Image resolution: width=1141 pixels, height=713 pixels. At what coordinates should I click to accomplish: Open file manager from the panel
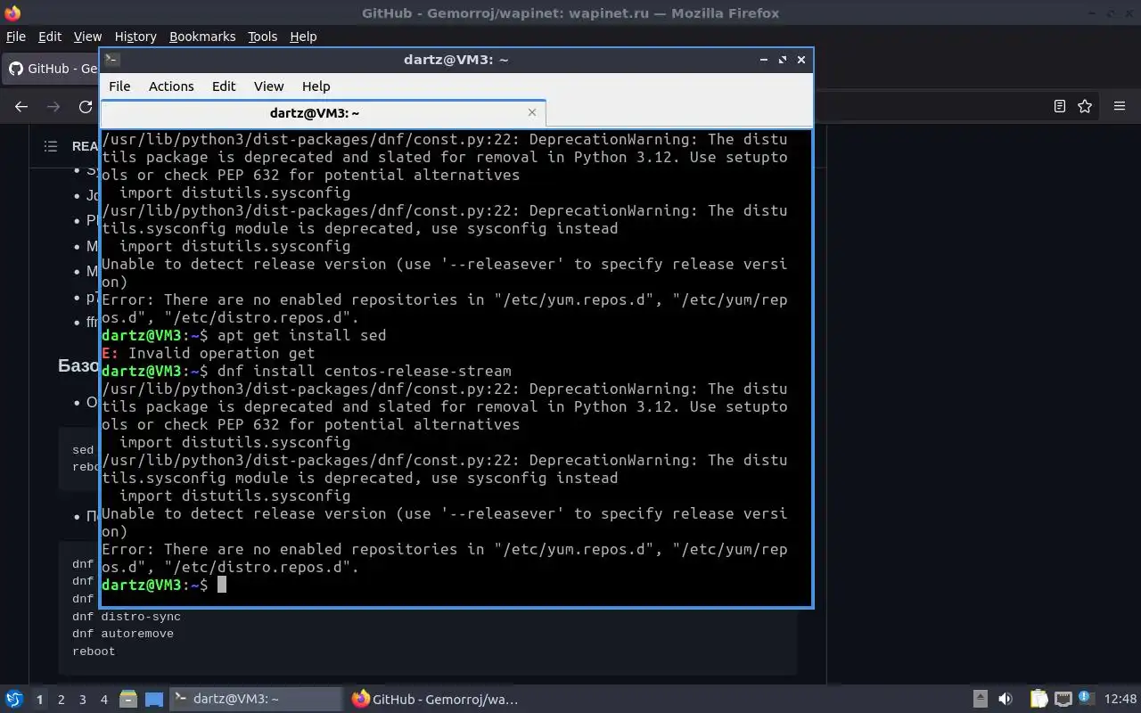pos(128,700)
